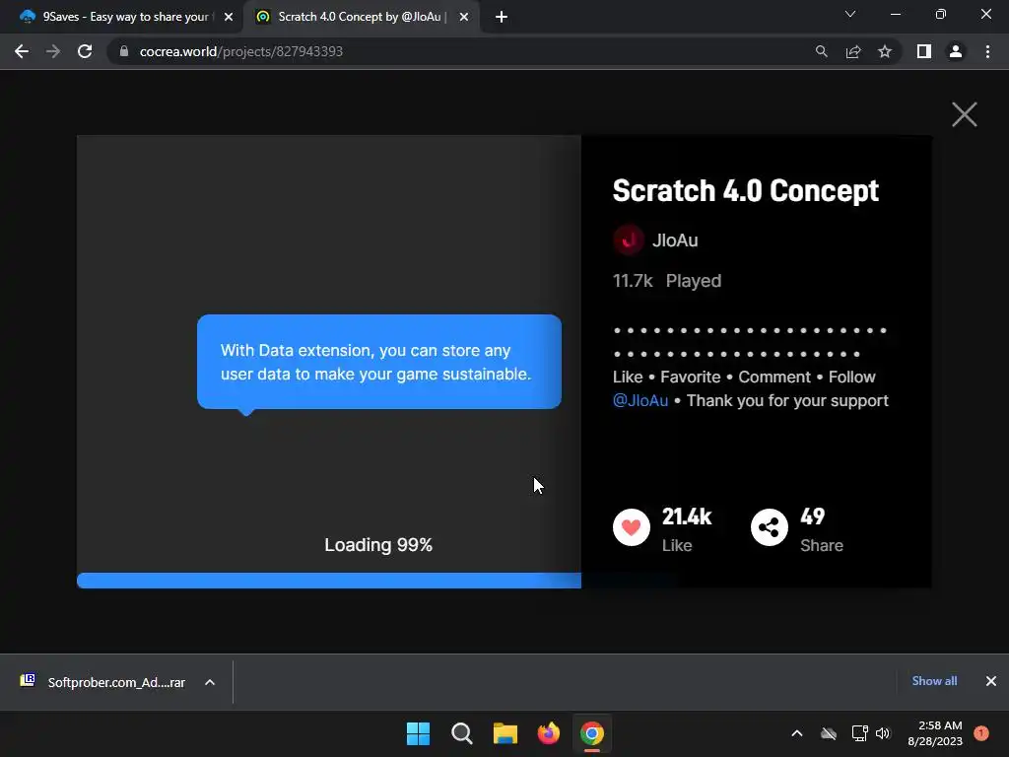The height and width of the screenshot is (757, 1009).
Task: Open the zoom magnifier in address bar
Action: (x=821, y=51)
